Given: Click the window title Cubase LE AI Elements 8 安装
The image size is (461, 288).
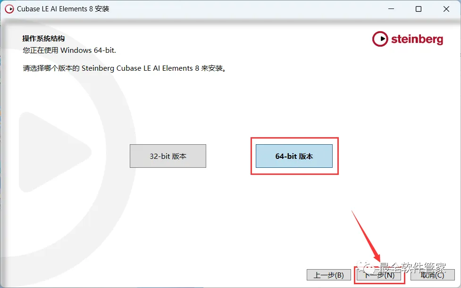Looking at the screenshot, I should click(63, 9).
